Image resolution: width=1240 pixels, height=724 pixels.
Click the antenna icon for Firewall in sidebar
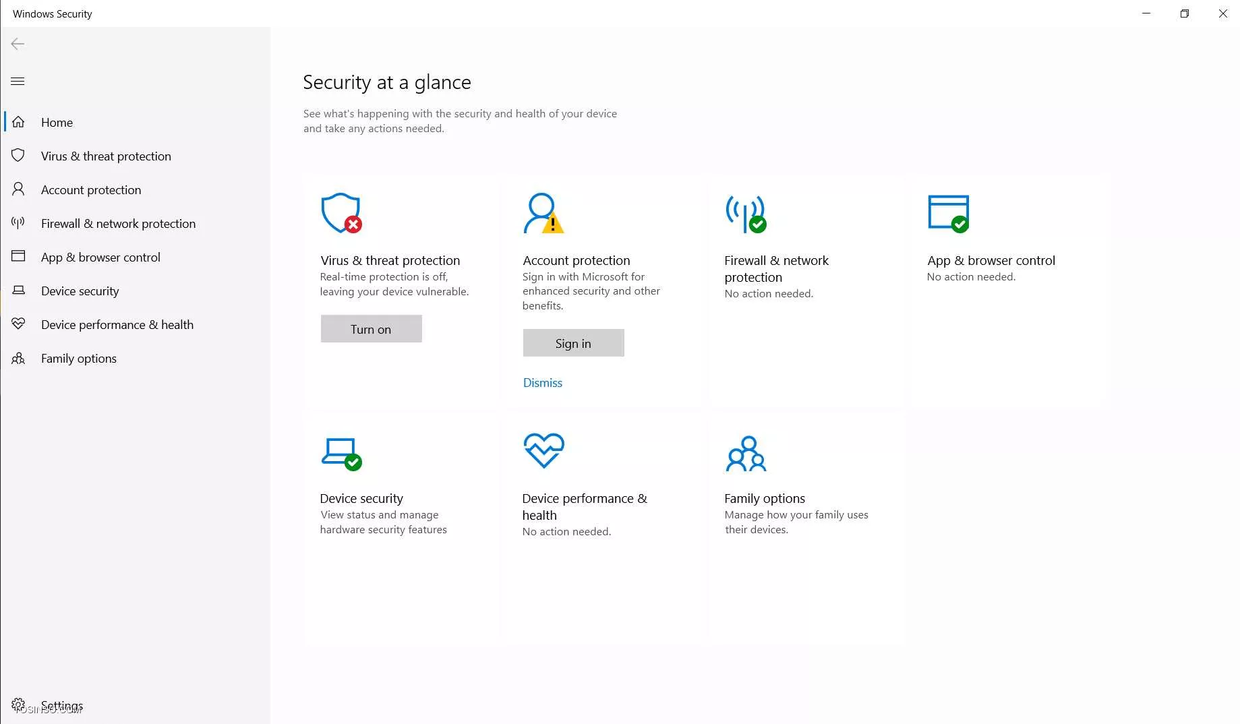[x=18, y=222]
